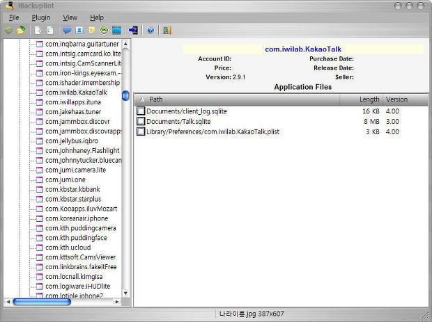Click the exit door icon in the toolbar

click(x=167, y=30)
